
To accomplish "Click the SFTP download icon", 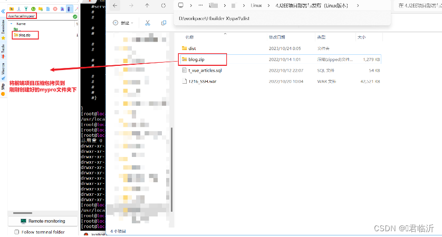I will 19,9.
